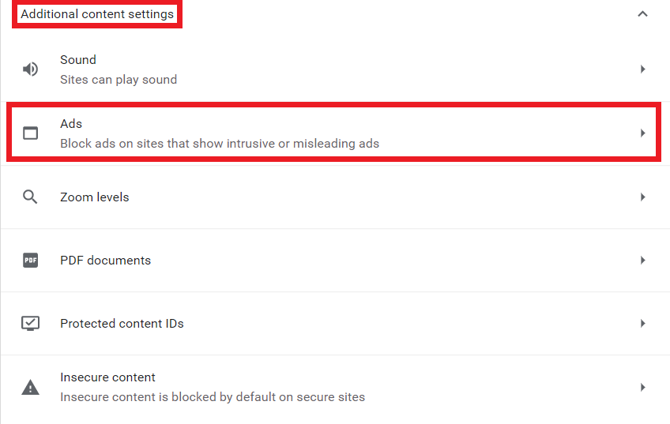Open Protected content IDs arrow
Viewport: 670px width, 424px height.
point(642,323)
